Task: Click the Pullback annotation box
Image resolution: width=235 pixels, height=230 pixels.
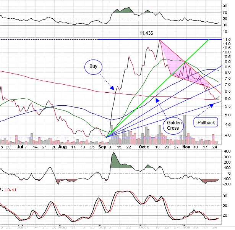Action: pyautogui.click(x=206, y=123)
